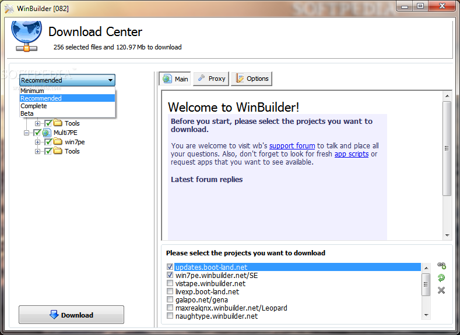This screenshot has height=335, width=460.
Task: Click welcome page scroll down arrow
Action: (447, 235)
